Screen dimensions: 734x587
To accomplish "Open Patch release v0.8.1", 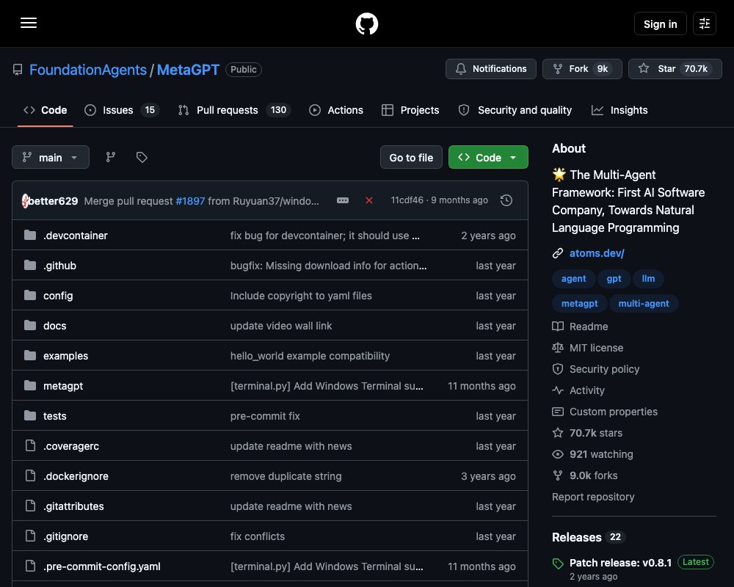I will click(x=620, y=563).
